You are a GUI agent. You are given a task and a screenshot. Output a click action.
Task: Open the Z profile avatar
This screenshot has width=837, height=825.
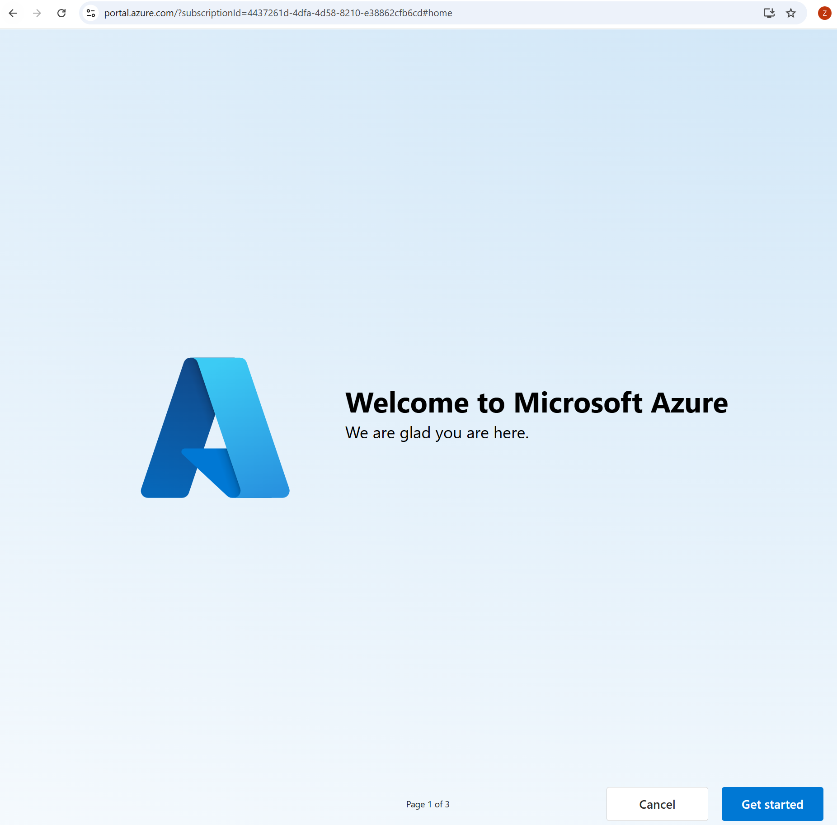coord(824,13)
